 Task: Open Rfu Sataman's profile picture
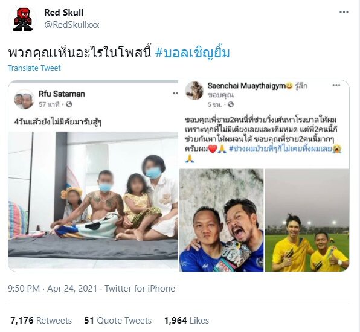[24, 99]
